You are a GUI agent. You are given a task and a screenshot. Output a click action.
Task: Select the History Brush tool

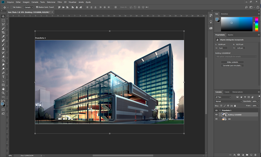click(3, 53)
